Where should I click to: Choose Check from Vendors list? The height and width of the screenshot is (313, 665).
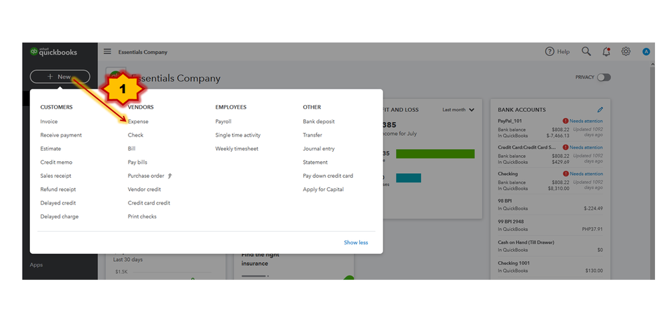[136, 135]
